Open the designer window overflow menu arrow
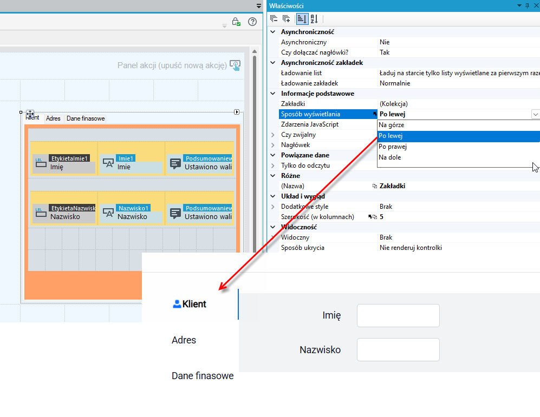Image resolution: width=540 pixels, height=417 pixels. point(259,6)
